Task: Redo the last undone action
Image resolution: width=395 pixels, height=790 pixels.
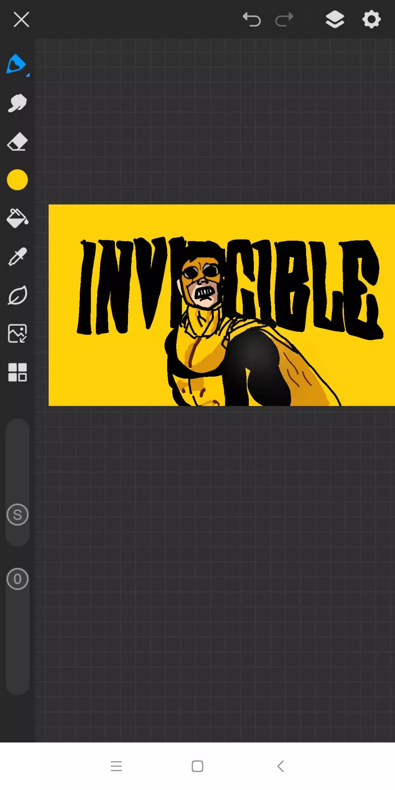Action: (285, 19)
